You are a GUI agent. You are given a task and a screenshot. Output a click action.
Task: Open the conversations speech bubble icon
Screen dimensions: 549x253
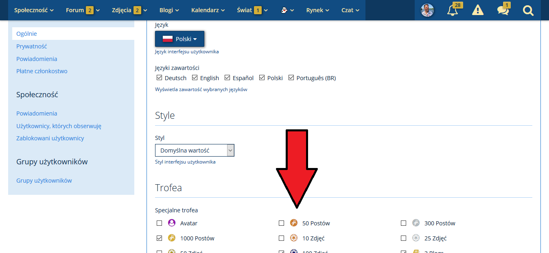503,10
